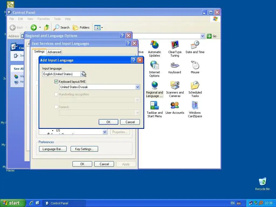The image size is (276, 207).
Task: Open the Tools menu
Action: pyautogui.click(x=57, y=19)
